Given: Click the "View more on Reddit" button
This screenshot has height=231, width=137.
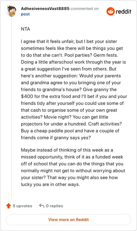Looking at the screenshot, I should [x=68, y=220].
